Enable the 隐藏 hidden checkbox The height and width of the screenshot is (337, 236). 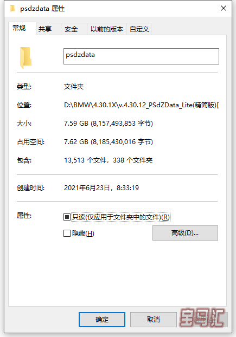pos(67,233)
